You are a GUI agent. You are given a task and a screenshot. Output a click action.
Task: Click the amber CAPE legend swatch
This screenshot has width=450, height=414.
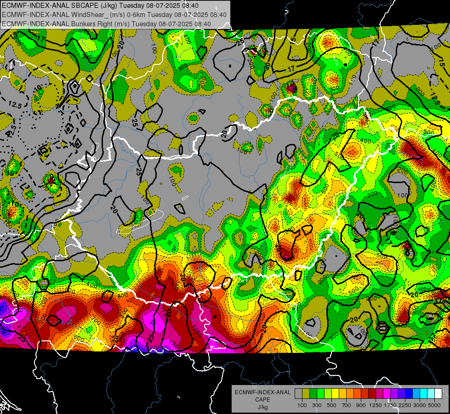click(342, 394)
